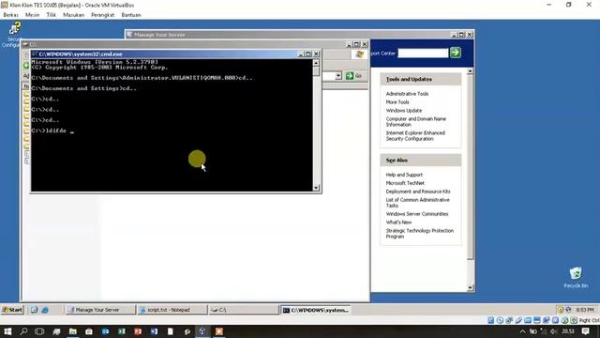600x338 pixels.
Task: Open the Deployment and Resource Kits link
Action: (418, 192)
